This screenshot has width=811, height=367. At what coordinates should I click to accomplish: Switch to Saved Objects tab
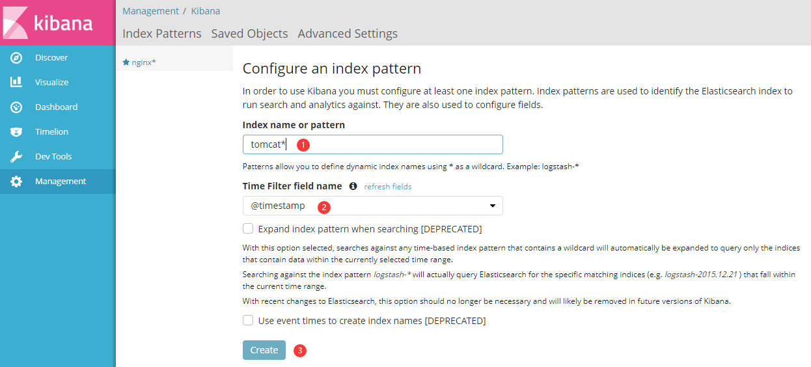tap(249, 33)
